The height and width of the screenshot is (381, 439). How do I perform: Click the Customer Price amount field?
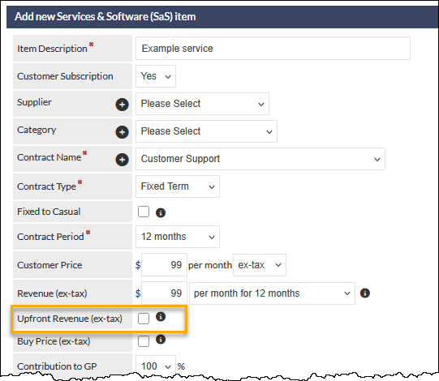(164, 264)
